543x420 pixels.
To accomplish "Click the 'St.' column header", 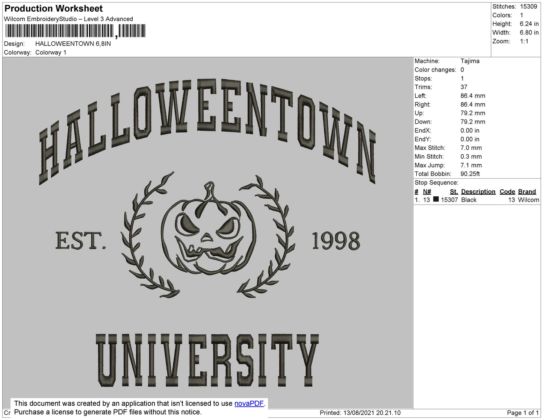I will pyautogui.click(x=454, y=192).
